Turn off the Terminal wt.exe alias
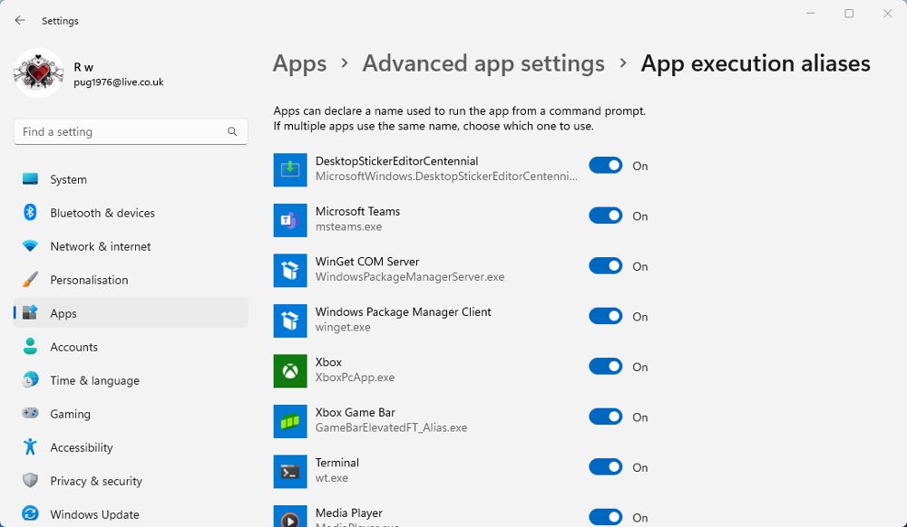This screenshot has height=527, width=907. tap(606, 466)
